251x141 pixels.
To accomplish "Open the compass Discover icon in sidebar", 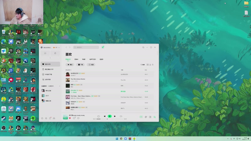I will (55, 53).
